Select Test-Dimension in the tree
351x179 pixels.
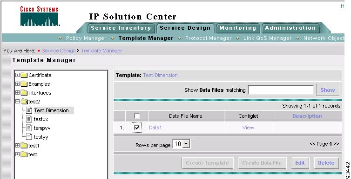coord(51,110)
